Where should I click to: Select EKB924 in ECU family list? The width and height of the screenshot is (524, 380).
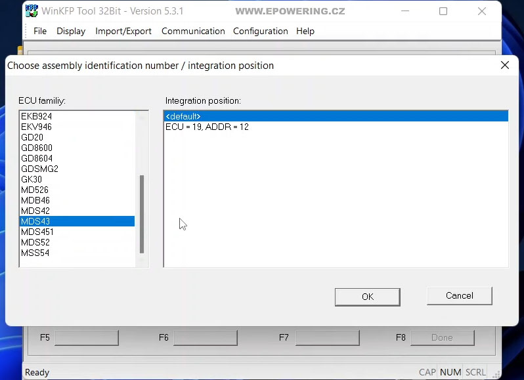pos(77,116)
